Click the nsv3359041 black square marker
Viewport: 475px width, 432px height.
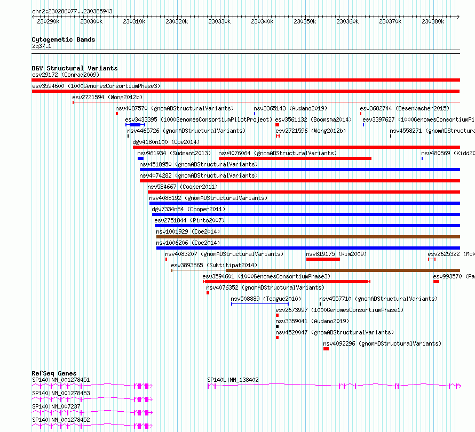coord(277,326)
